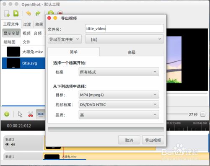This screenshot has height=166, width=210.
Task: Click the redo arrow icon
Action: tap(38, 13)
